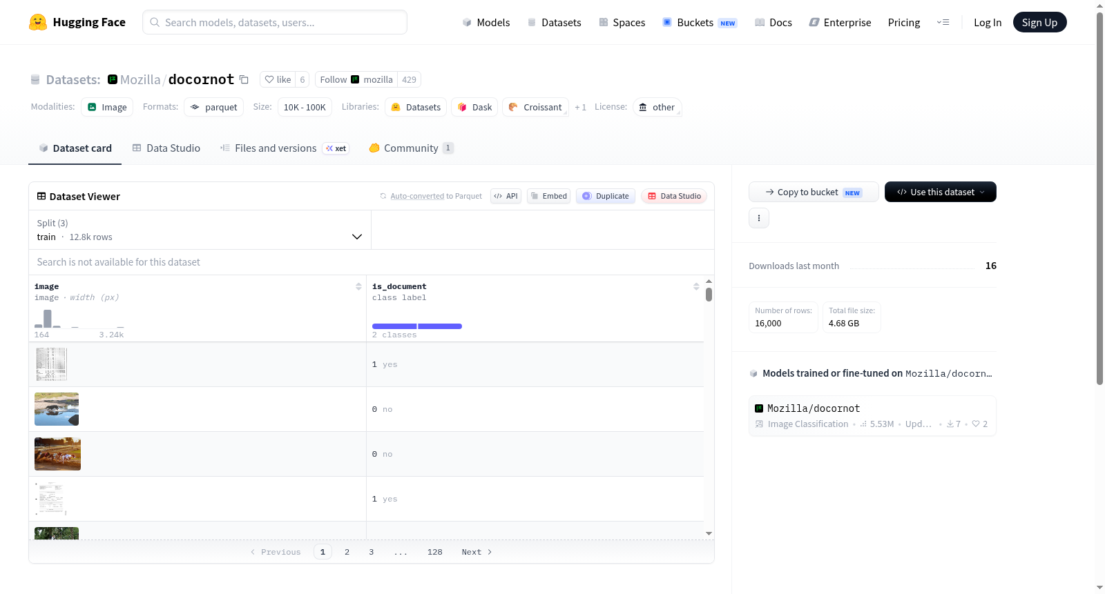Click the other license tag

pos(657,107)
